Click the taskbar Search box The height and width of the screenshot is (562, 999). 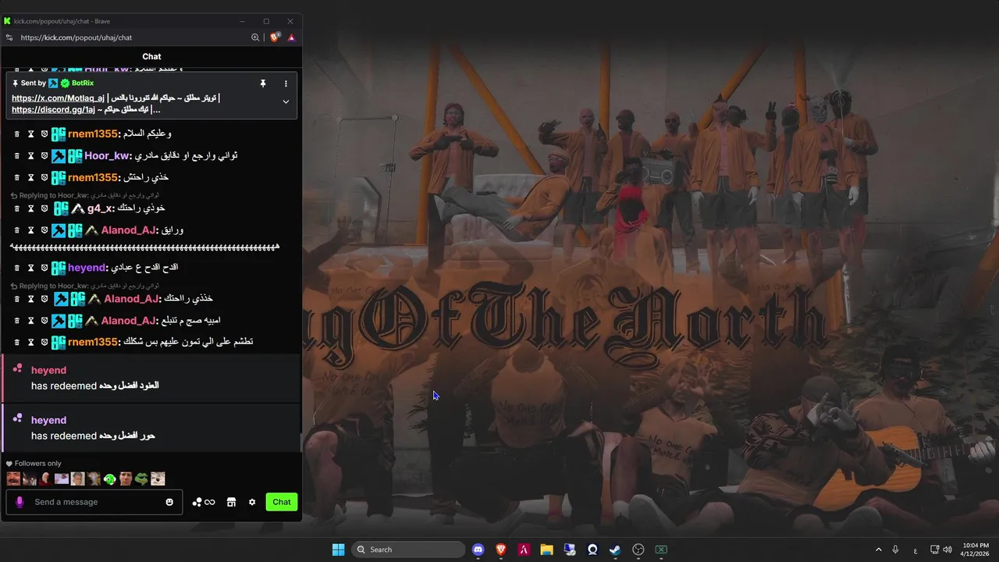pyautogui.click(x=408, y=550)
